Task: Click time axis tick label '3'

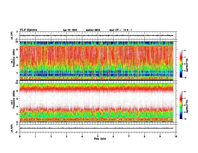Action: (x=66, y=136)
